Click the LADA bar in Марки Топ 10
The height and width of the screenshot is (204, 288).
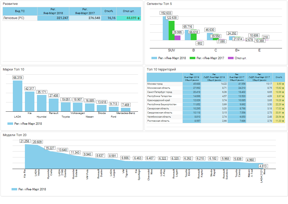pyautogui.click(x=18, y=96)
